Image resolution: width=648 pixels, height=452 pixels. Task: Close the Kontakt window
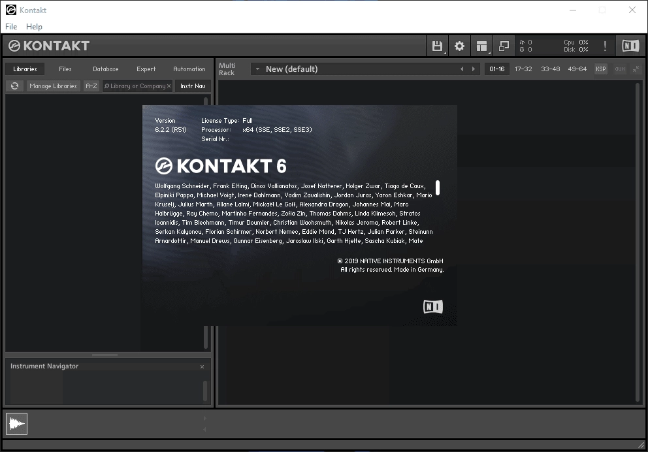632,10
